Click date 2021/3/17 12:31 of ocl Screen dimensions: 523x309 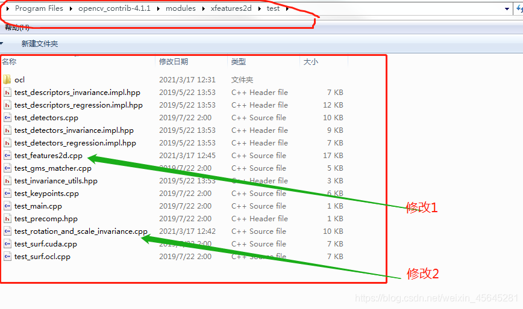(x=187, y=80)
